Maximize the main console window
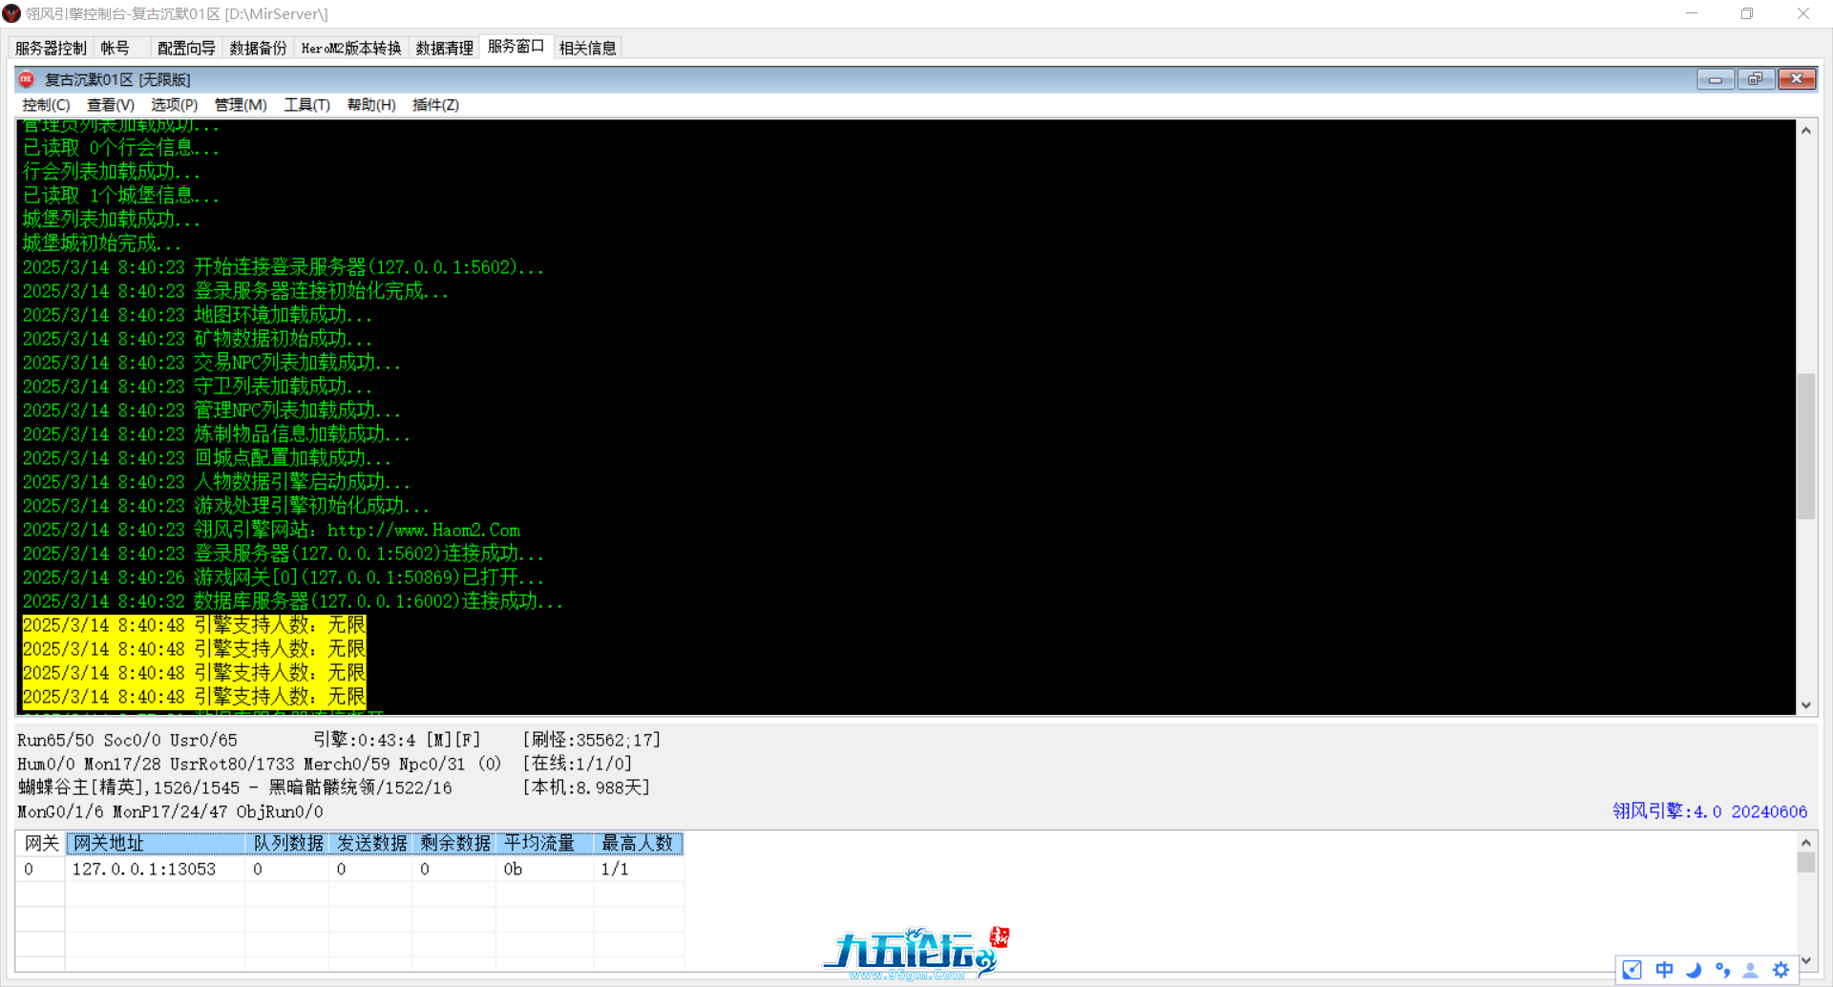 pyautogui.click(x=1747, y=13)
